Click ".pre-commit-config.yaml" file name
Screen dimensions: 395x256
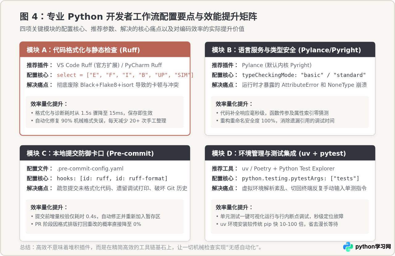click(x=90, y=169)
